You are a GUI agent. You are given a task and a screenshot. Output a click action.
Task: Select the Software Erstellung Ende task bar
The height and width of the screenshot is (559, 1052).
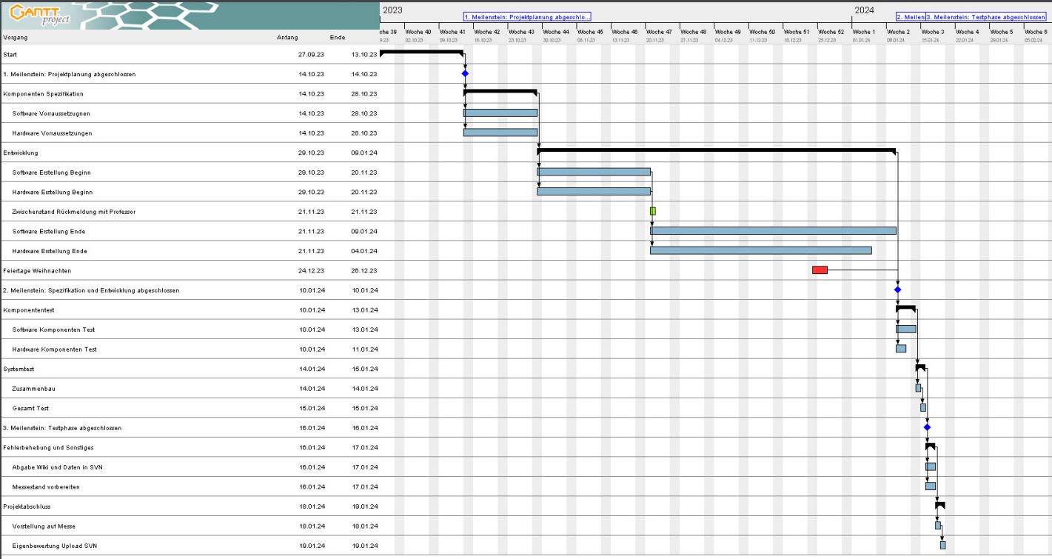coord(773,231)
